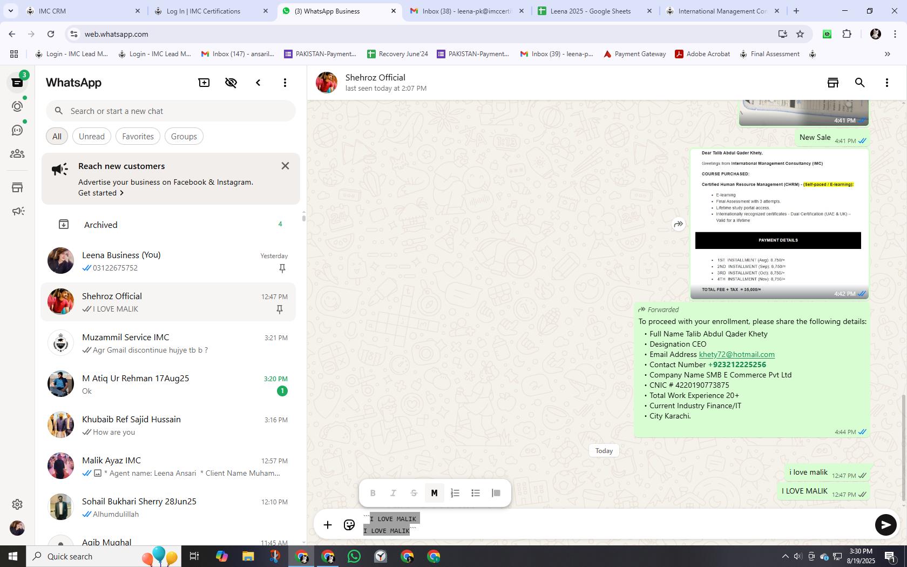The height and width of the screenshot is (567, 907).
Task: Open Communities icon in sidebar
Action: click(x=17, y=154)
